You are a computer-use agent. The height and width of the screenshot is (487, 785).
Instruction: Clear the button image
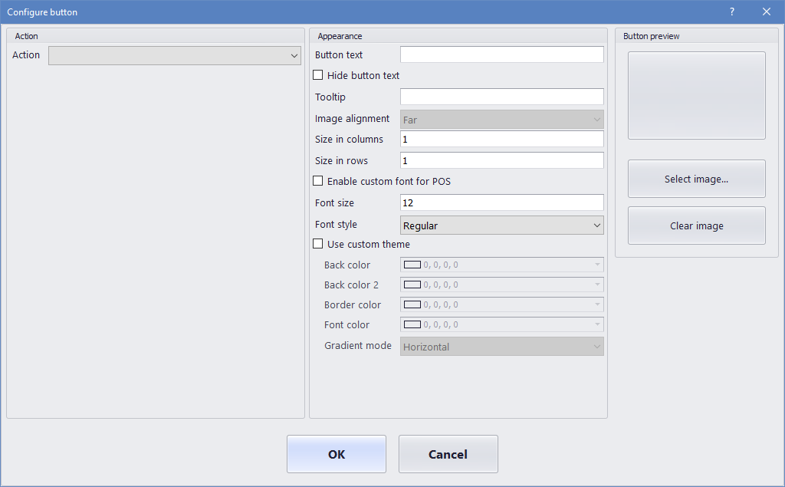pyautogui.click(x=696, y=225)
